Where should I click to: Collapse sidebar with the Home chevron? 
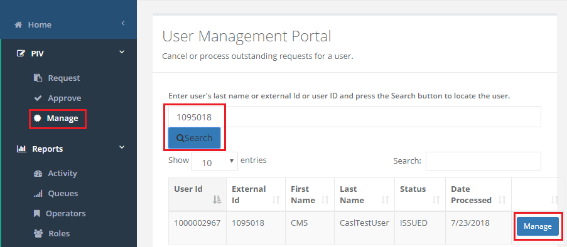coord(123,23)
